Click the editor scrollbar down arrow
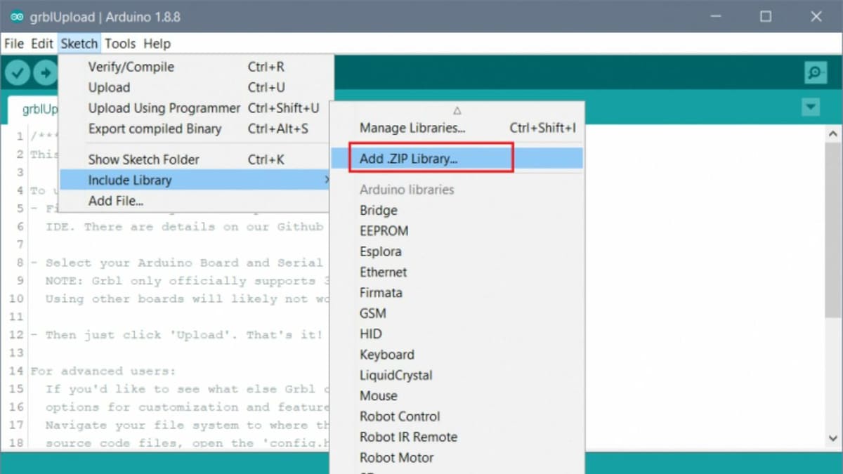This screenshot has width=843, height=474. click(835, 439)
